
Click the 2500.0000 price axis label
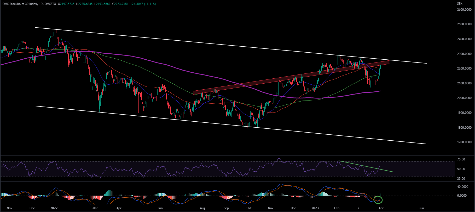coord(464,24)
